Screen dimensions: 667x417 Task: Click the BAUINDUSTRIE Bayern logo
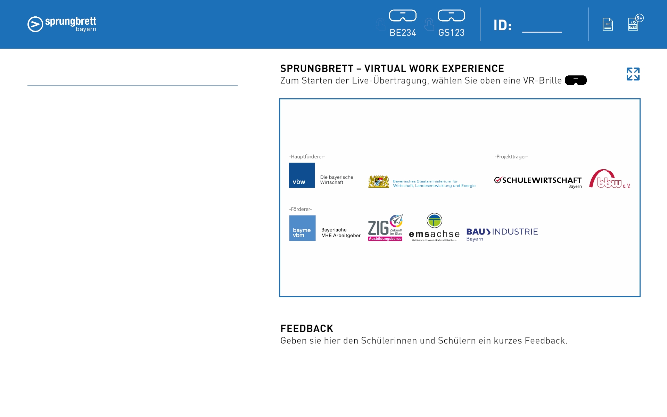(502, 234)
